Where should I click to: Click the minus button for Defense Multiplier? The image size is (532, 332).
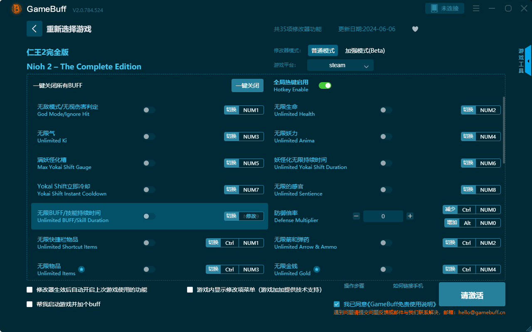[356, 216]
